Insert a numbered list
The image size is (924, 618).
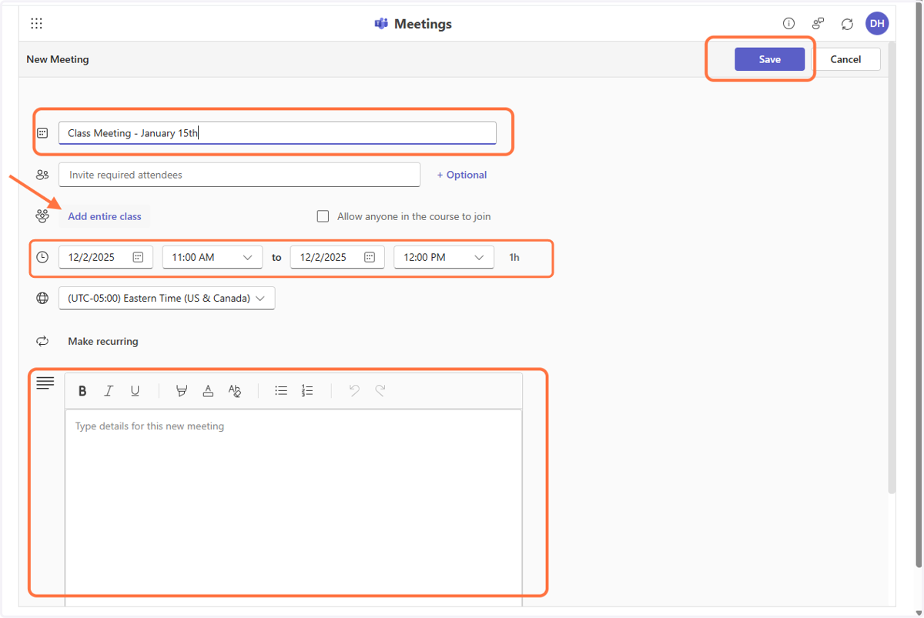307,391
